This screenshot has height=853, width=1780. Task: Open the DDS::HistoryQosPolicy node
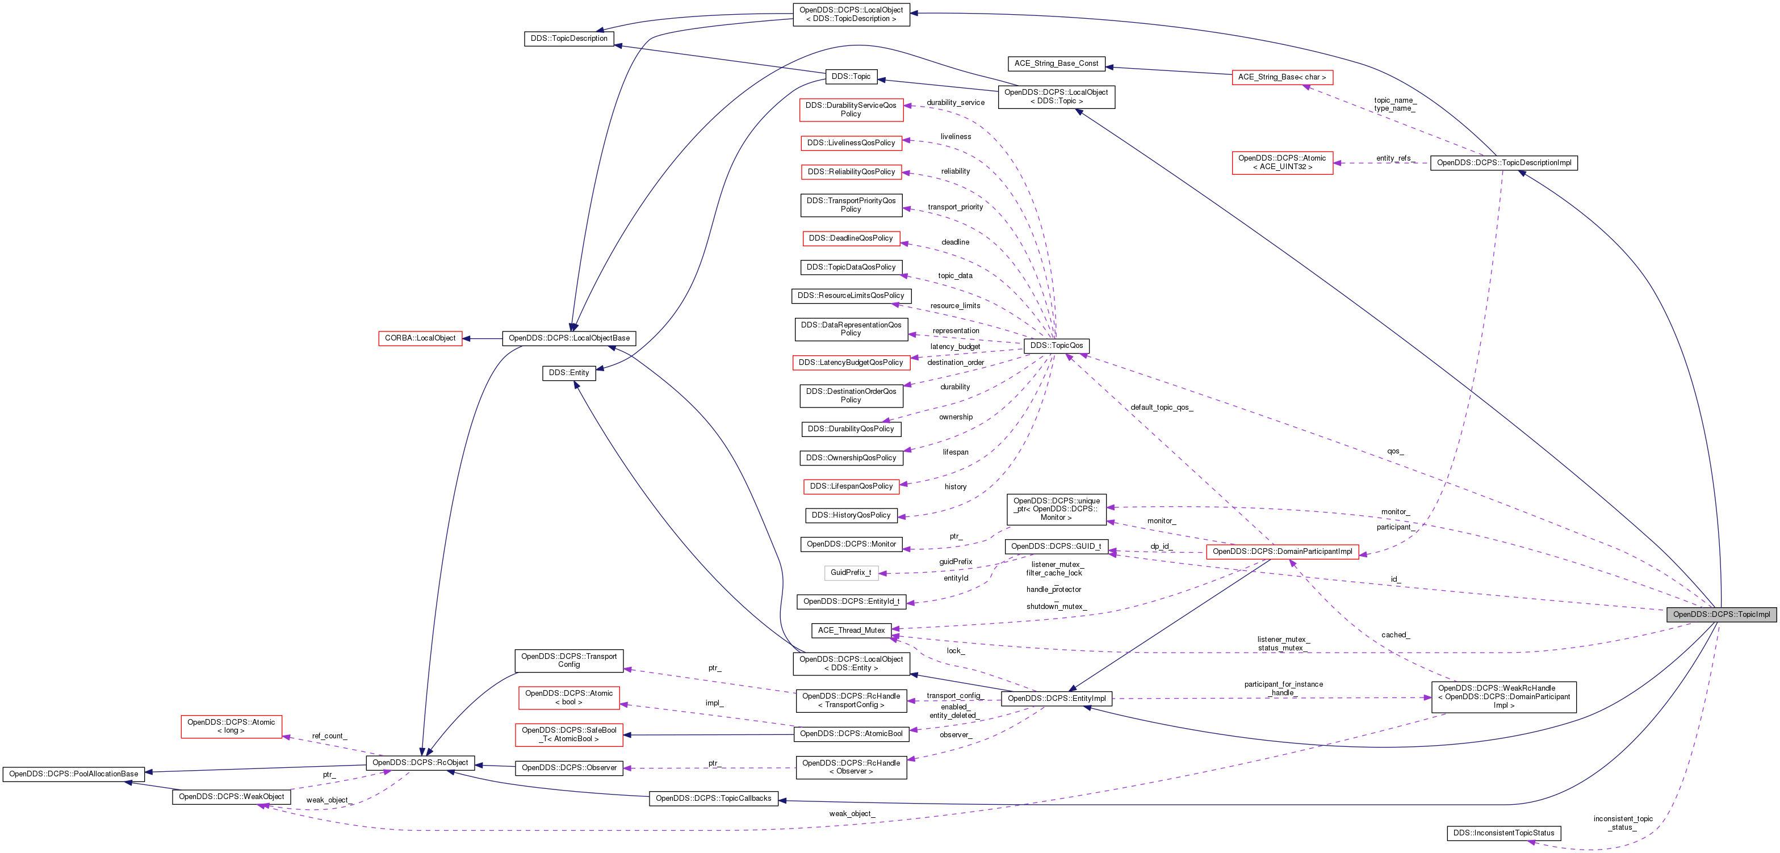(851, 515)
